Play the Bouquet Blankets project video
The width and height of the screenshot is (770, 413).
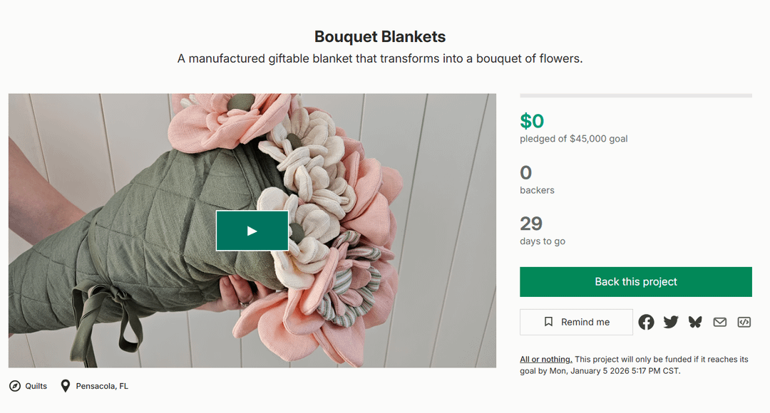[x=252, y=231]
